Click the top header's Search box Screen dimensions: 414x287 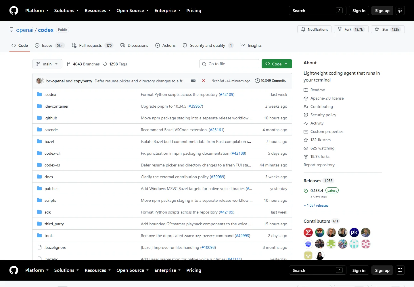pos(317,11)
